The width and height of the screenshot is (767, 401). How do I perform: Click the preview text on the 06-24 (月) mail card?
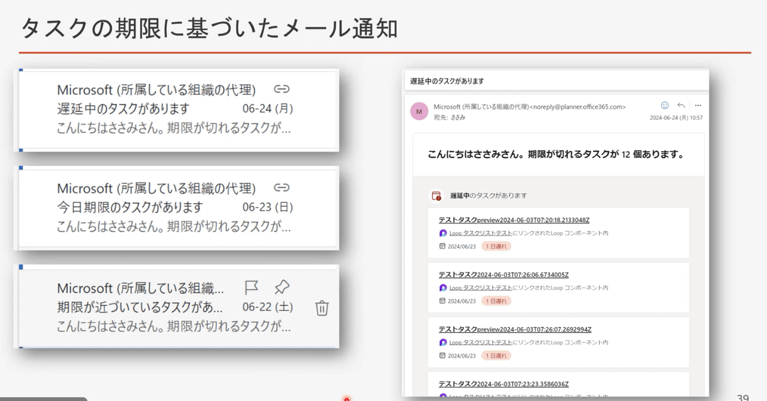(174, 128)
